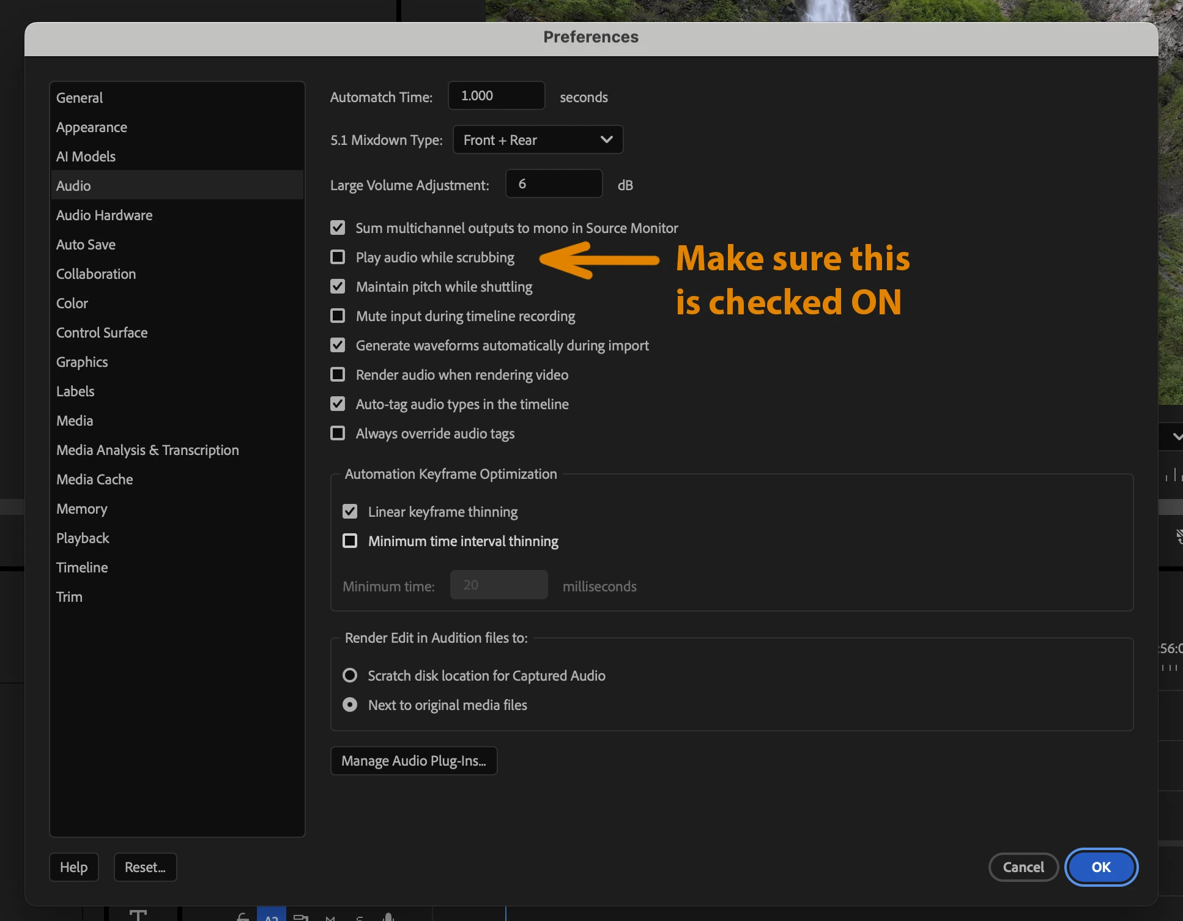This screenshot has width=1183, height=921.
Task: Select Scratch disk location for Captured Audio
Action: (x=350, y=676)
